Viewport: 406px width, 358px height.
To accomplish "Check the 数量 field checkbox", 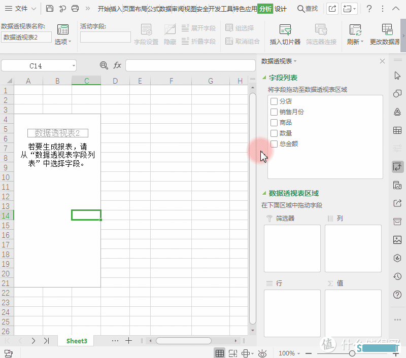I will click(274, 133).
